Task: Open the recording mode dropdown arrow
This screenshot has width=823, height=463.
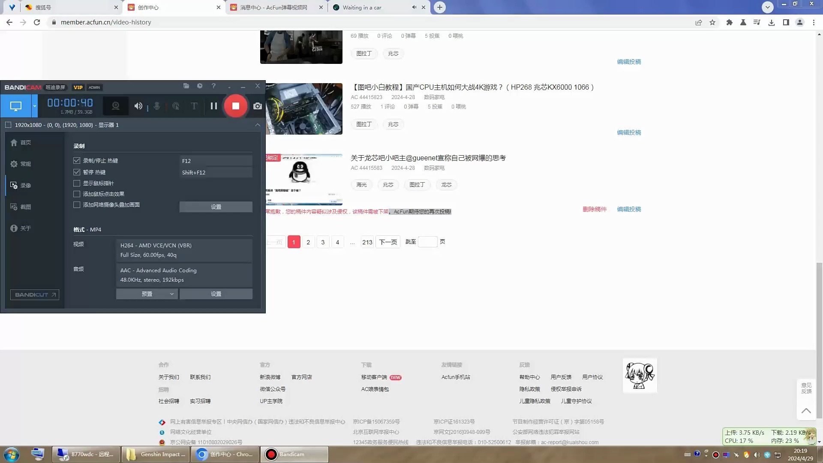Action: 35,106
